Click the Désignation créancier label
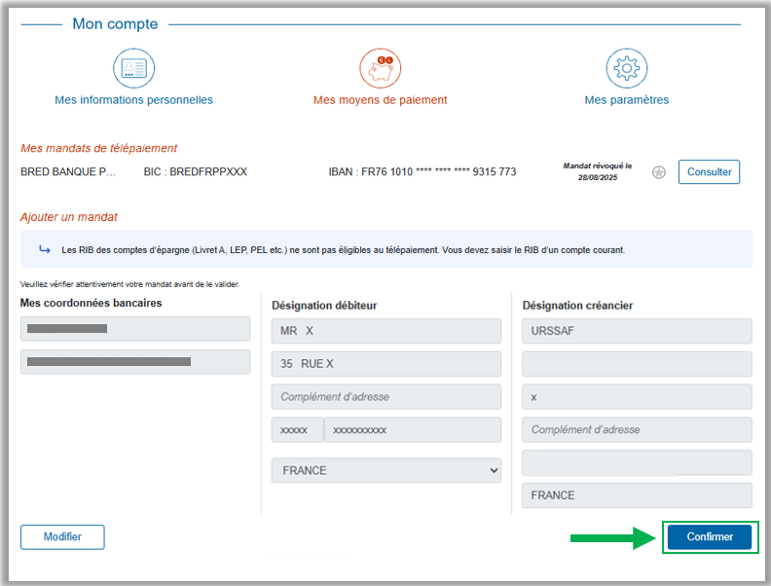 577,306
